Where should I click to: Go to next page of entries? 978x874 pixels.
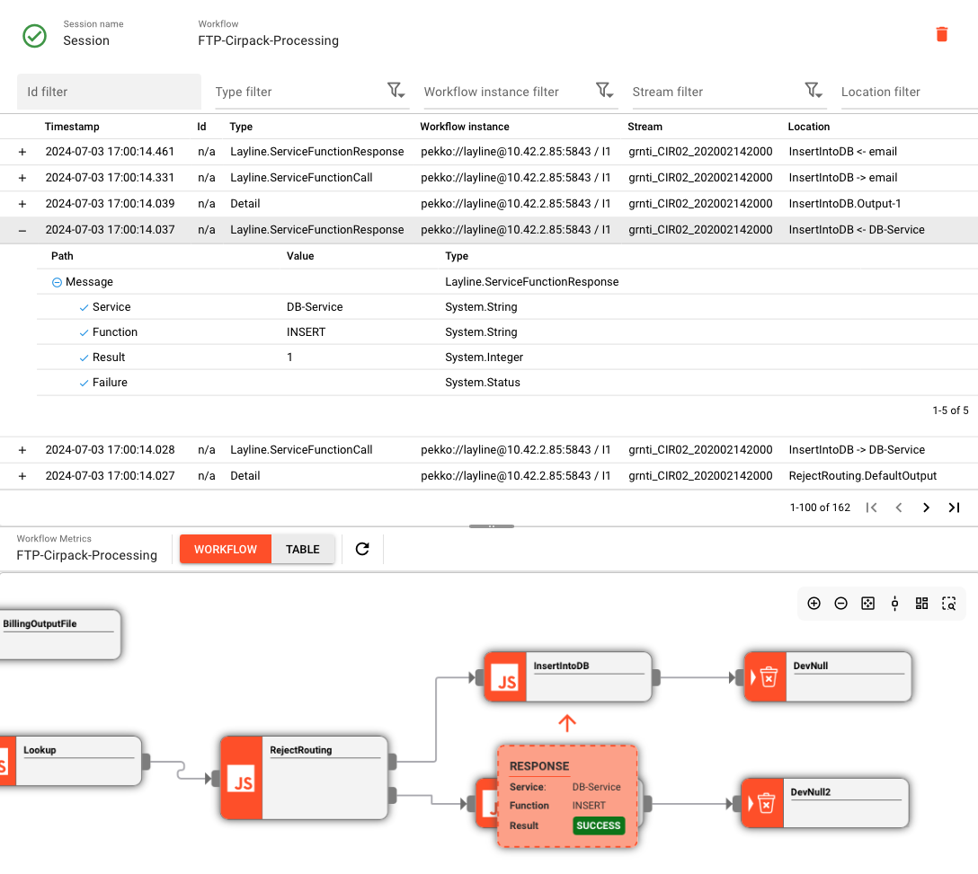(x=926, y=508)
